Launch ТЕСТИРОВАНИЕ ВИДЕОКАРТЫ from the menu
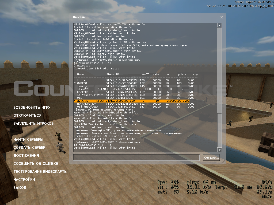The height and width of the screenshot is (205, 274). click(x=40, y=172)
